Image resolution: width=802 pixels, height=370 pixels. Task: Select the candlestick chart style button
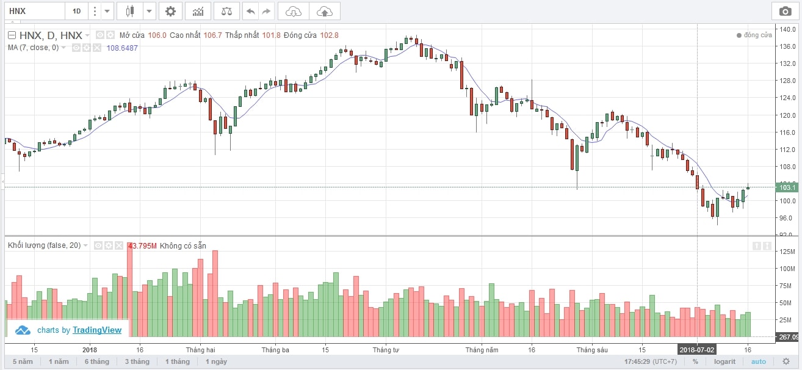(x=129, y=11)
